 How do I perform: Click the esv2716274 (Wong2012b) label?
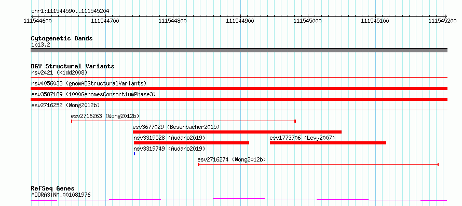tap(232, 159)
